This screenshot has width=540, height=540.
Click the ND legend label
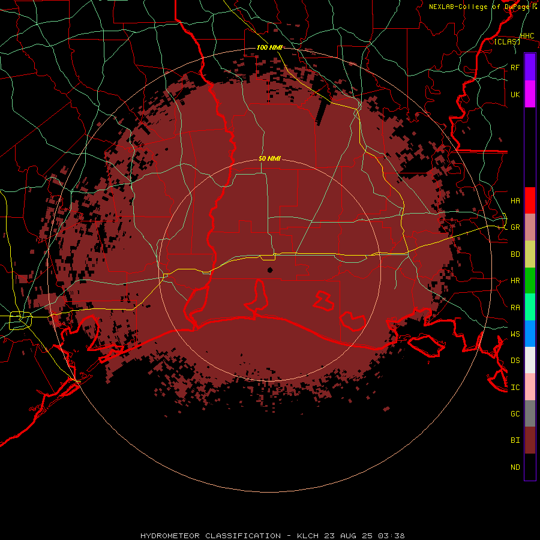(x=515, y=467)
